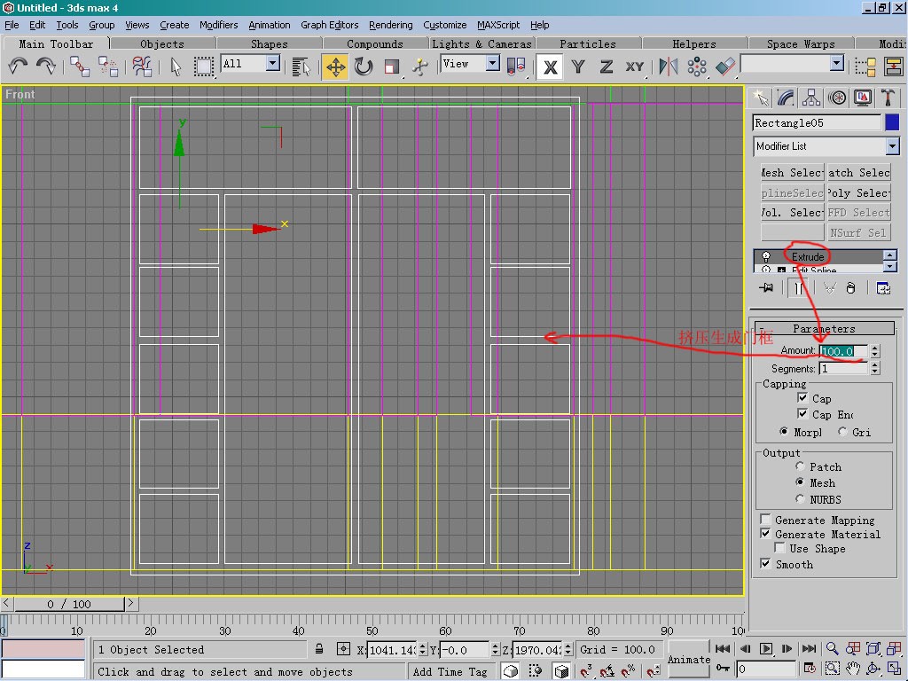
Task: Switch to the Lights & Cameras tab
Action: pyautogui.click(x=481, y=43)
